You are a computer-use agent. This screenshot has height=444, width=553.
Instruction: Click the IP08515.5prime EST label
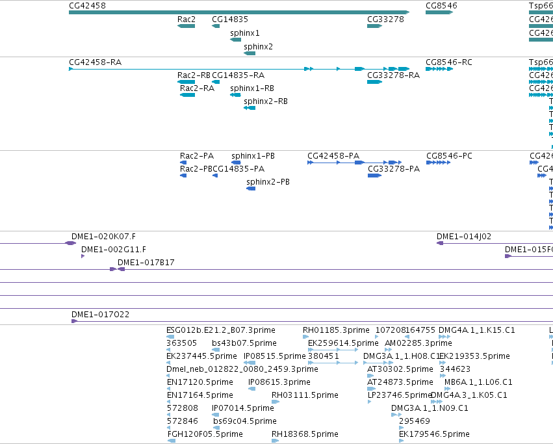point(274,356)
